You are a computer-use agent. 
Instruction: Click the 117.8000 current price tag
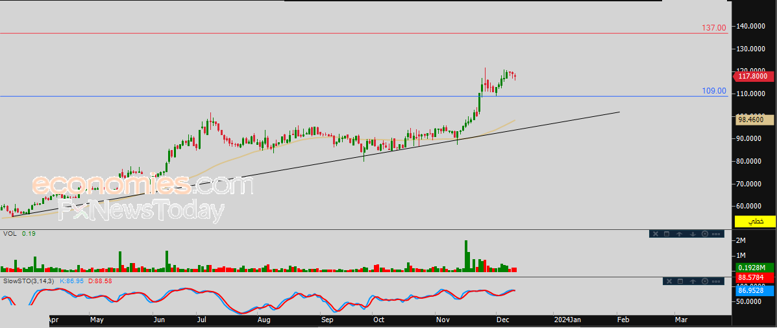753,76
